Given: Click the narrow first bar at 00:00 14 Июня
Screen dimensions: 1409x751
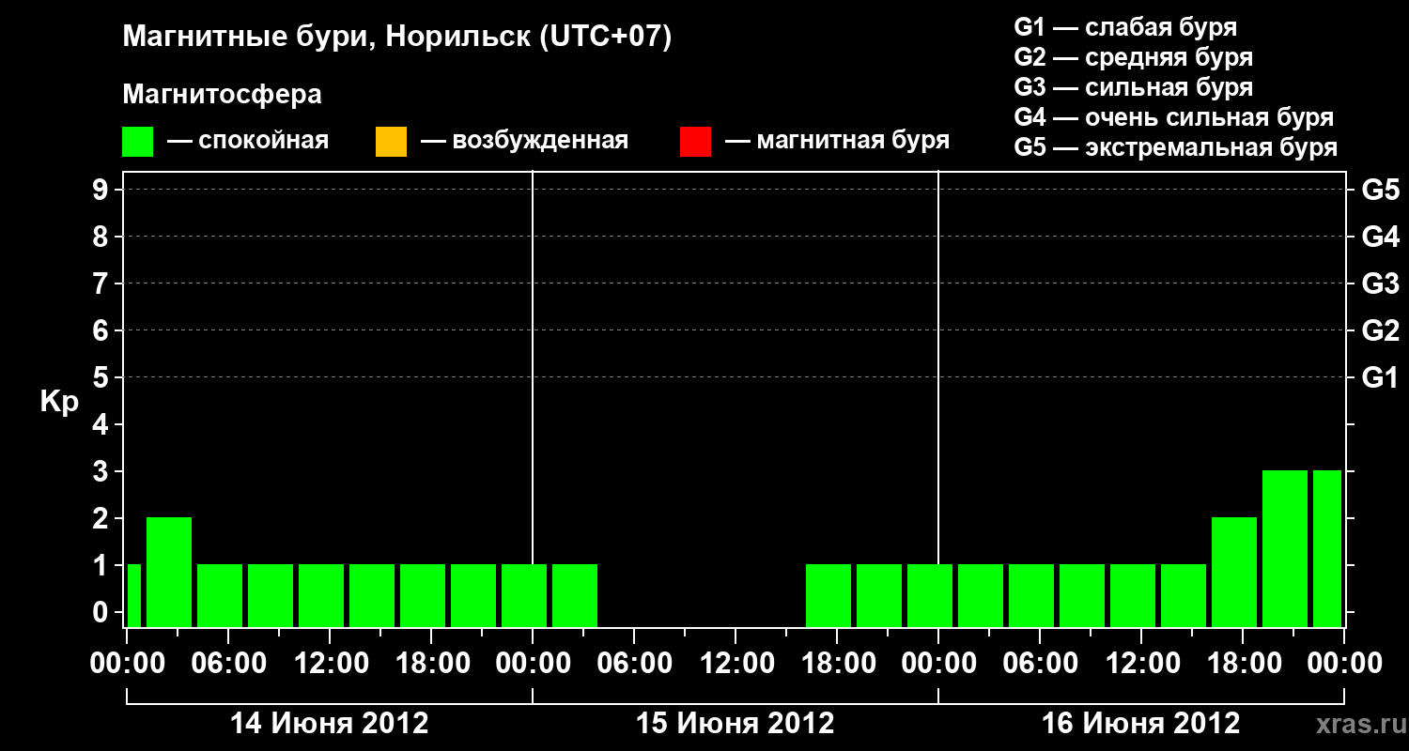Looking at the screenshot, I should click(x=133, y=595).
